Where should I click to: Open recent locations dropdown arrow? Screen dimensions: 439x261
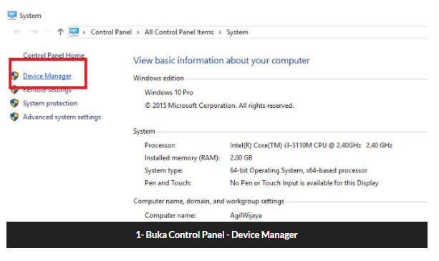tap(47, 32)
